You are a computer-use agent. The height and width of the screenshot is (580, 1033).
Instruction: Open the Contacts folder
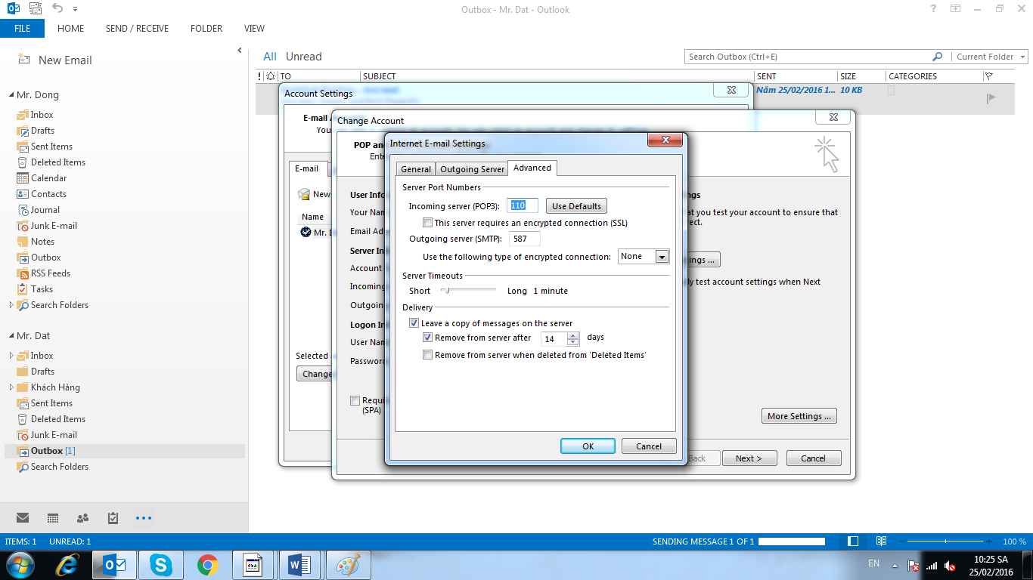coord(48,194)
